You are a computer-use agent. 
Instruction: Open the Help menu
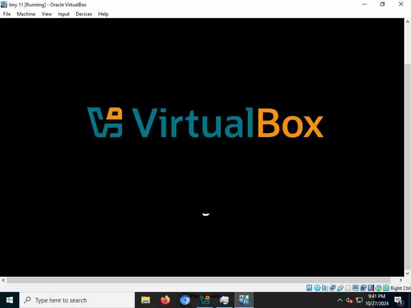[x=103, y=14]
